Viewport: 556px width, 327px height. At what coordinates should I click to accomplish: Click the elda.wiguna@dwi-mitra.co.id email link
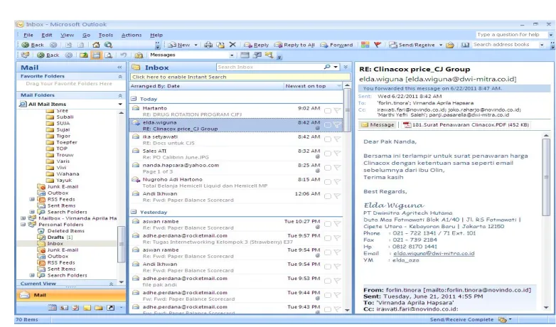click(434, 253)
